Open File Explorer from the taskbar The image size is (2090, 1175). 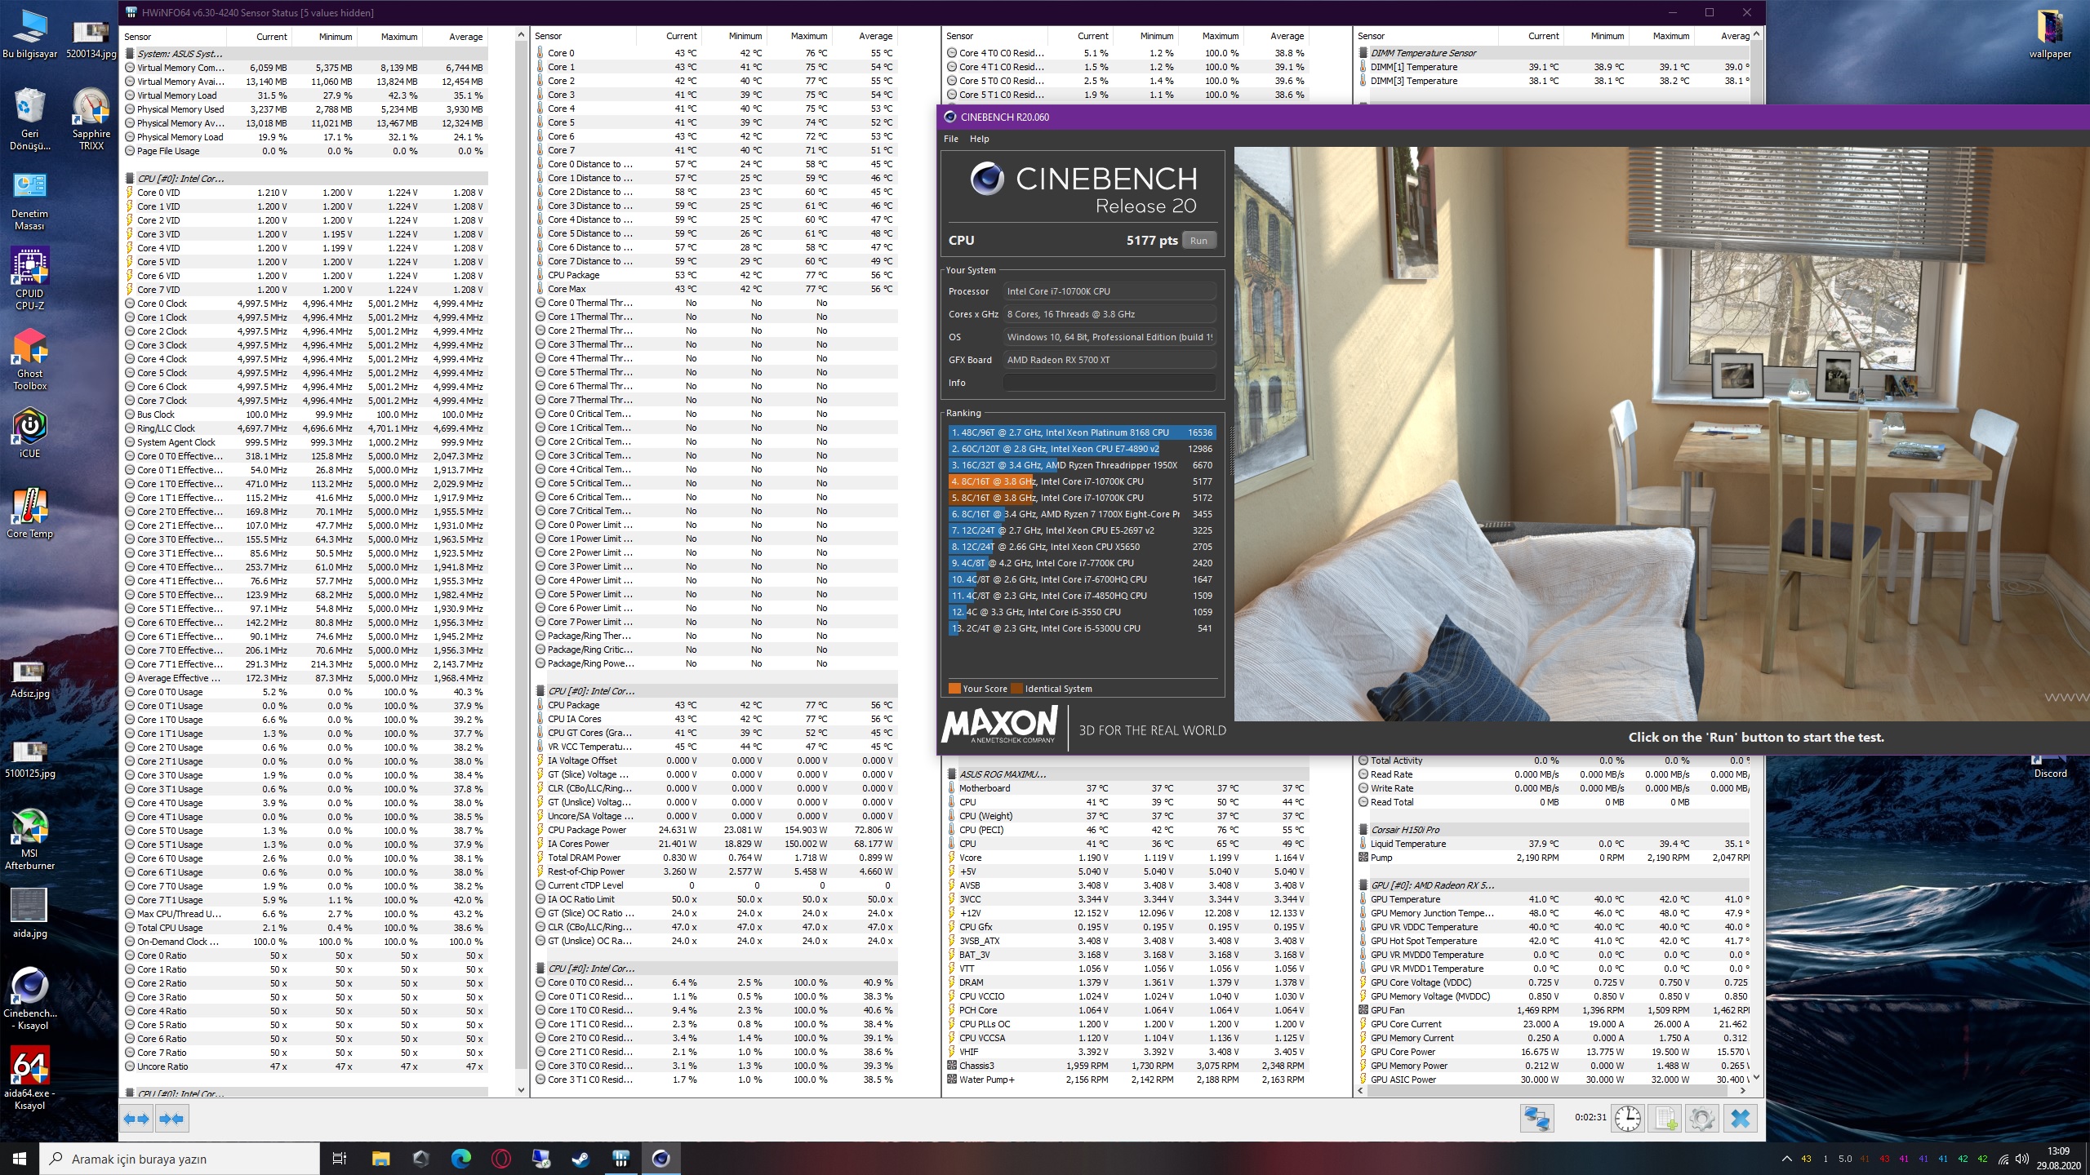point(380,1158)
